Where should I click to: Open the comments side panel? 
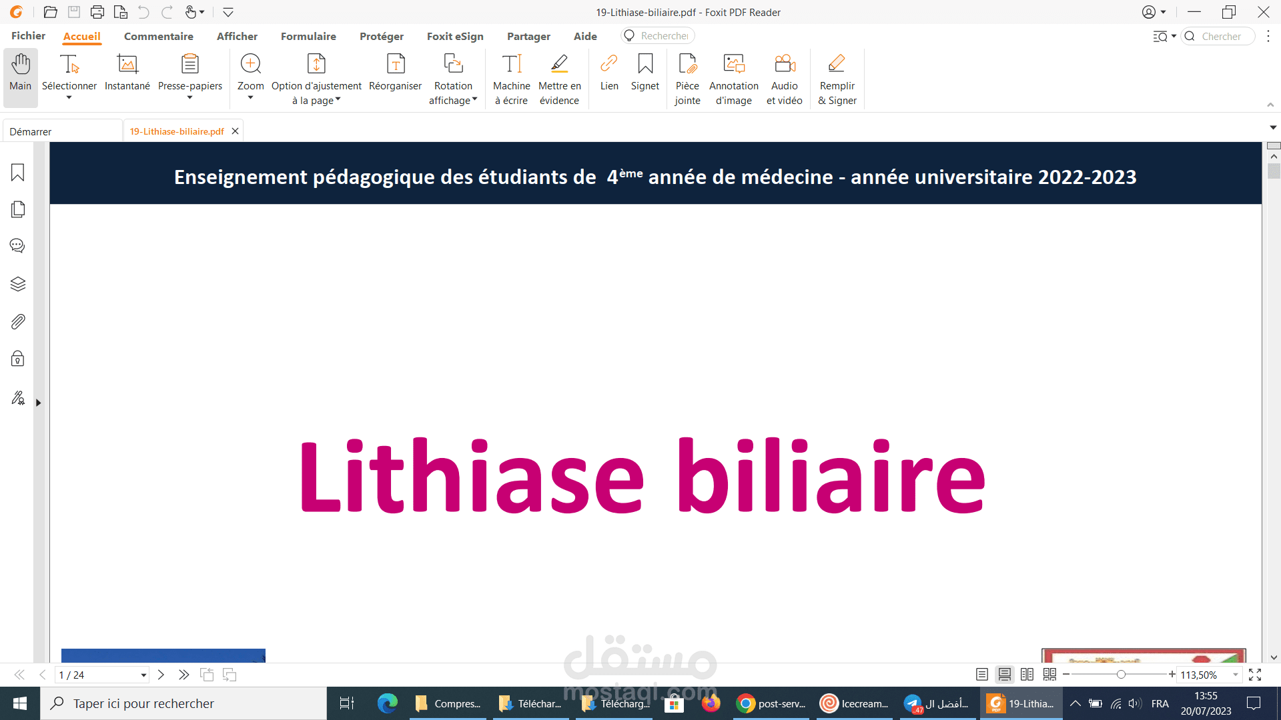[18, 246]
